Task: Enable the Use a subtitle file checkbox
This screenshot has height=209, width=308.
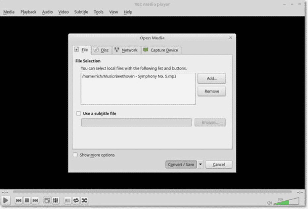Action: (x=78, y=113)
